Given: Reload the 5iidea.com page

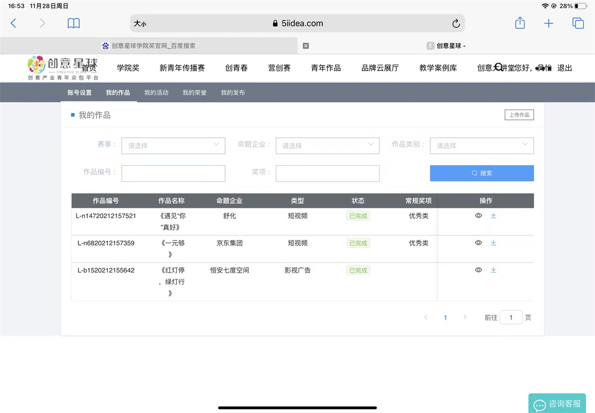Looking at the screenshot, I should pyautogui.click(x=456, y=23).
